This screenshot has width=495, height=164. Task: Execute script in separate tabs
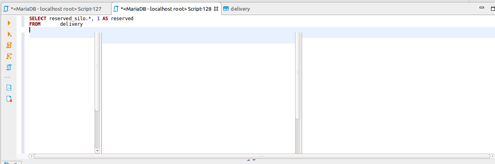point(9,56)
